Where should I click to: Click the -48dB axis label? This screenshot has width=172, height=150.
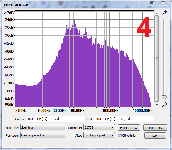tap(9, 51)
